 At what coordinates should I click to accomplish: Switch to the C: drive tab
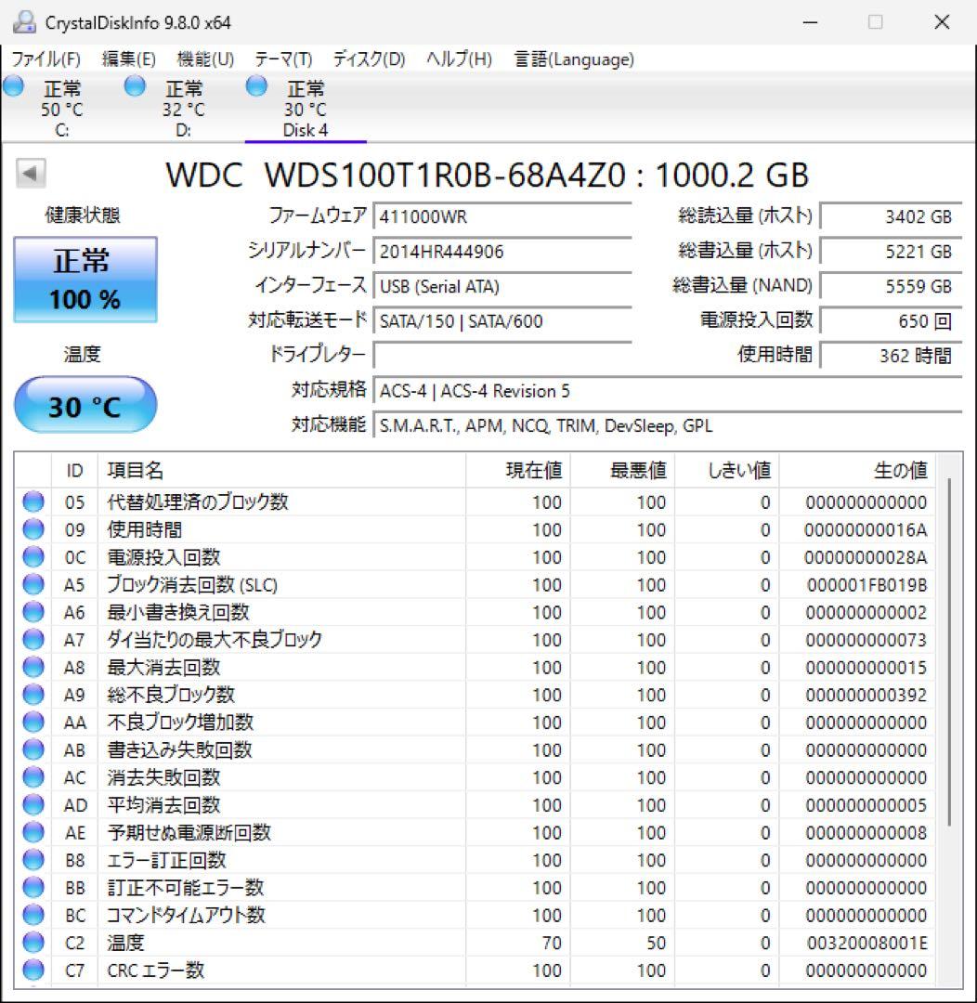(x=61, y=109)
